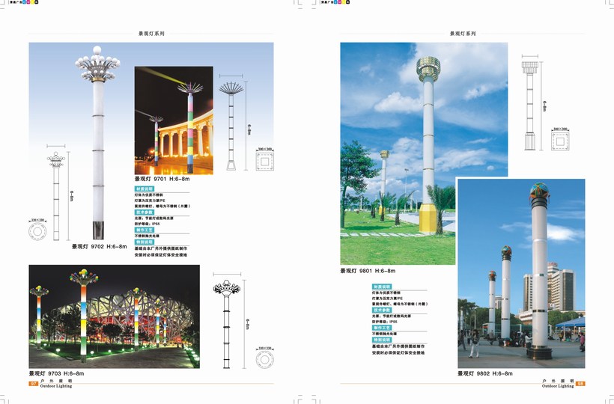Click the '景观灯 9802 H:6-8m' caption

[x=485, y=373]
